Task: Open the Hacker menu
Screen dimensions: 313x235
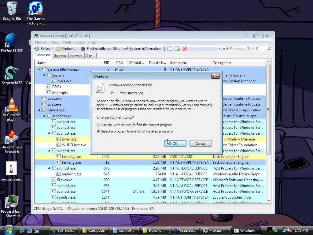Action: [x=41, y=42]
